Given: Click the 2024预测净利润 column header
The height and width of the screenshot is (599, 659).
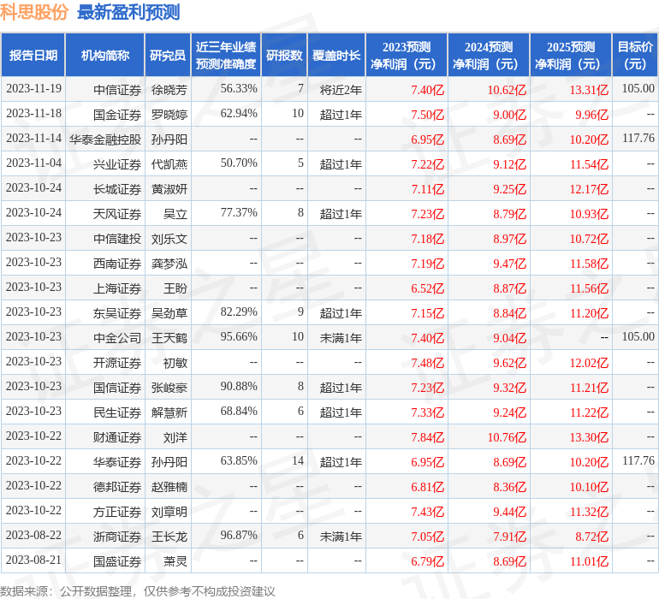Looking at the screenshot, I should click(489, 55).
